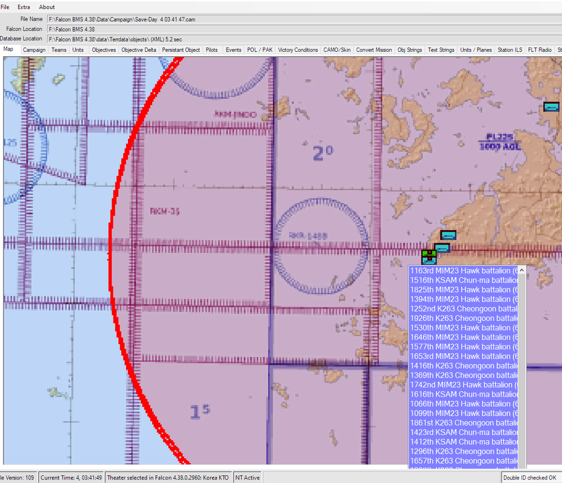Select the cyan unit icon near the PL225 label

point(551,106)
